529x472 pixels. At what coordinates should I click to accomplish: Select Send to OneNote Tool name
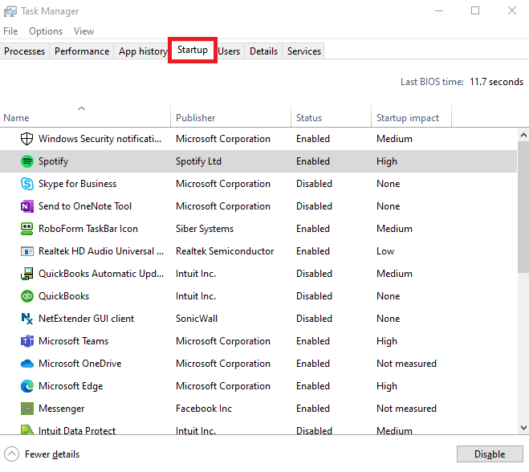85,206
